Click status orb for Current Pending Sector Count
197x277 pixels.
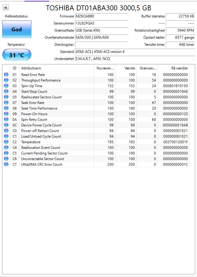tap(6, 153)
